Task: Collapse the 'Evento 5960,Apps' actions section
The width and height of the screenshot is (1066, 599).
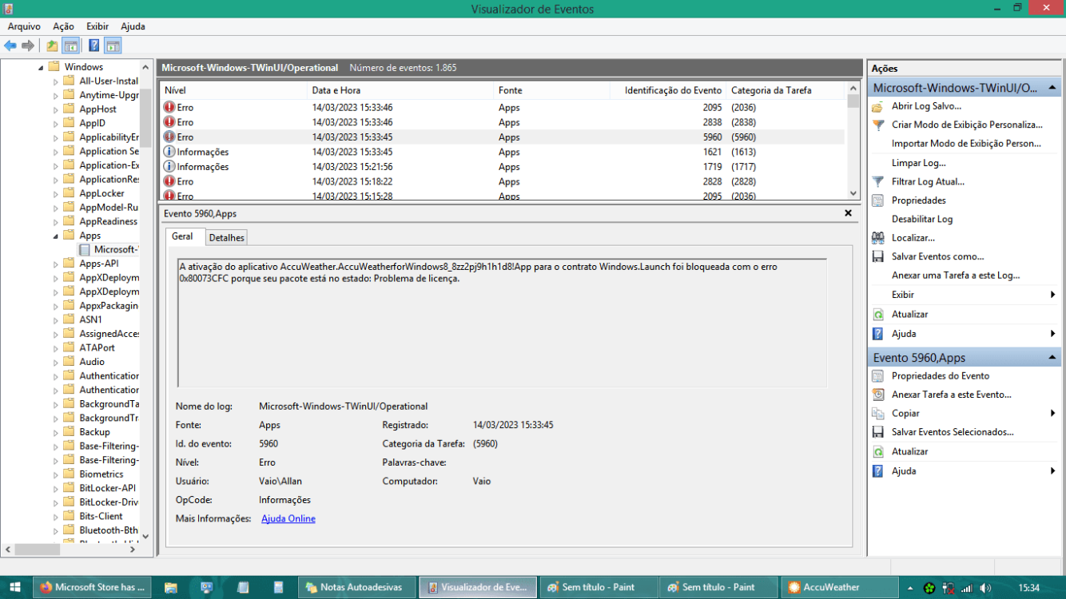Action: [1052, 358]
